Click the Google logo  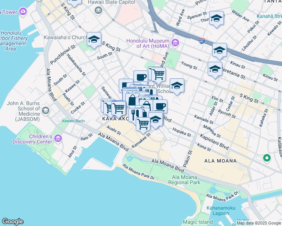(x=13, y=221)
